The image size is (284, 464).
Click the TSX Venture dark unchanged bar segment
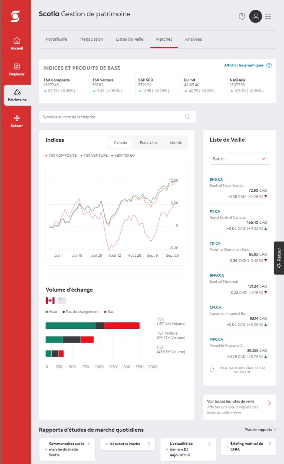(x=72, y=340)
